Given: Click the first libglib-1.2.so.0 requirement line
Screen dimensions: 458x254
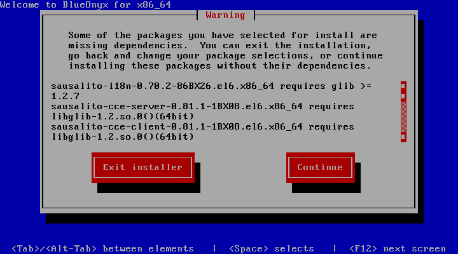Looking at the screenshot, I should pos(122,116).
